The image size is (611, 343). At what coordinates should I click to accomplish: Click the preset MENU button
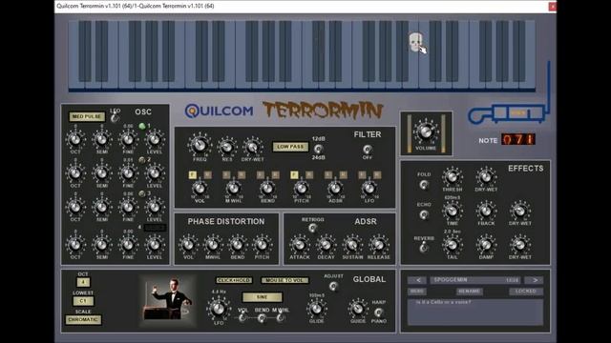(417, 292)
